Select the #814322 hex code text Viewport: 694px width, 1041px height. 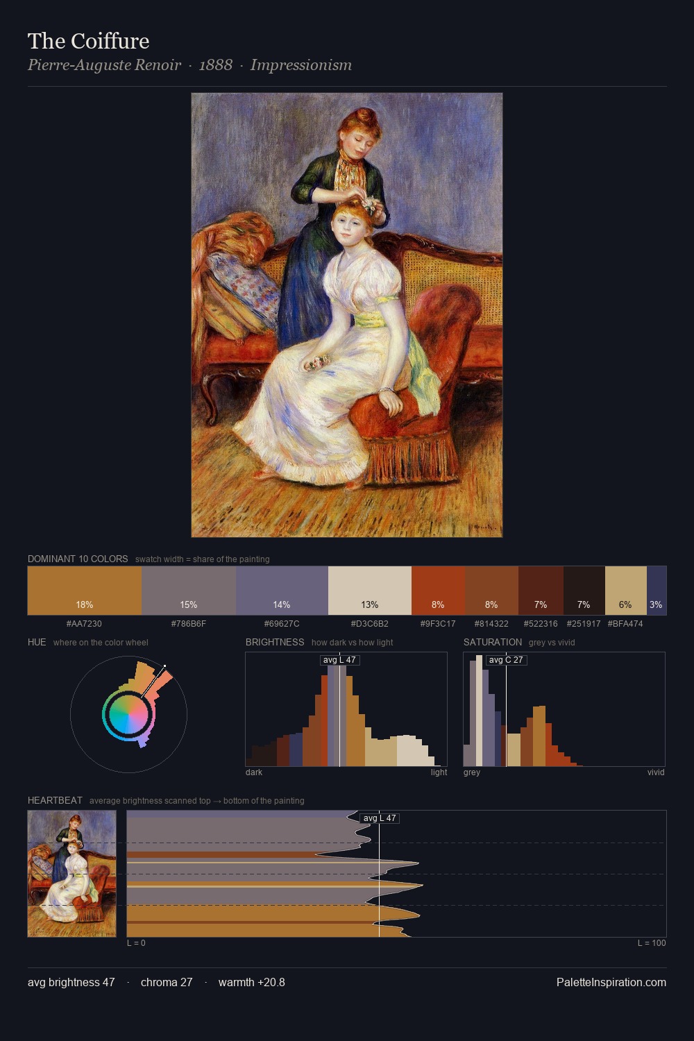pos(491,624)
